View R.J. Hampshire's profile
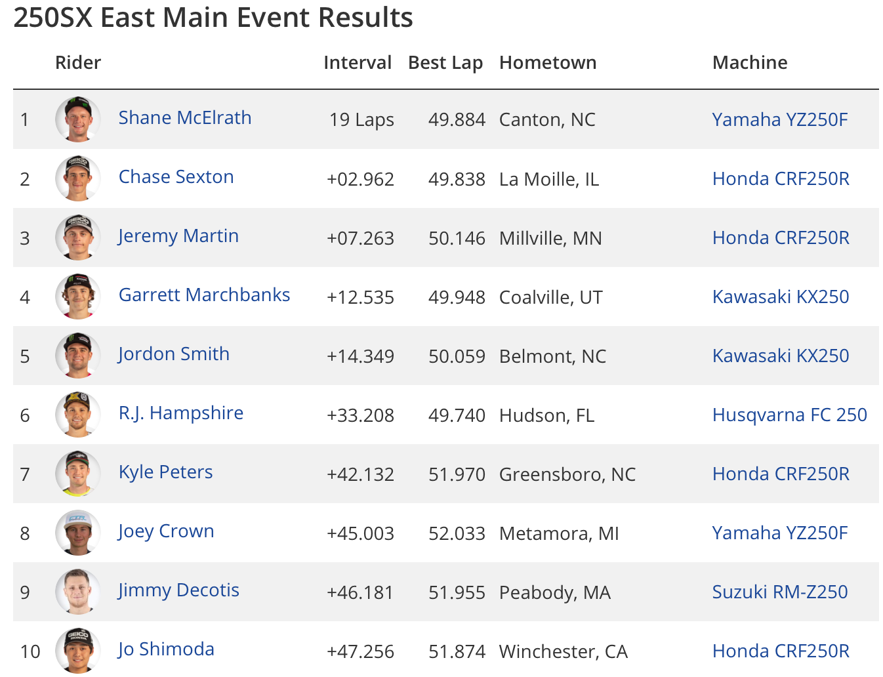The width and height of the screenshot is (883, 677). (x=181, y=413)
